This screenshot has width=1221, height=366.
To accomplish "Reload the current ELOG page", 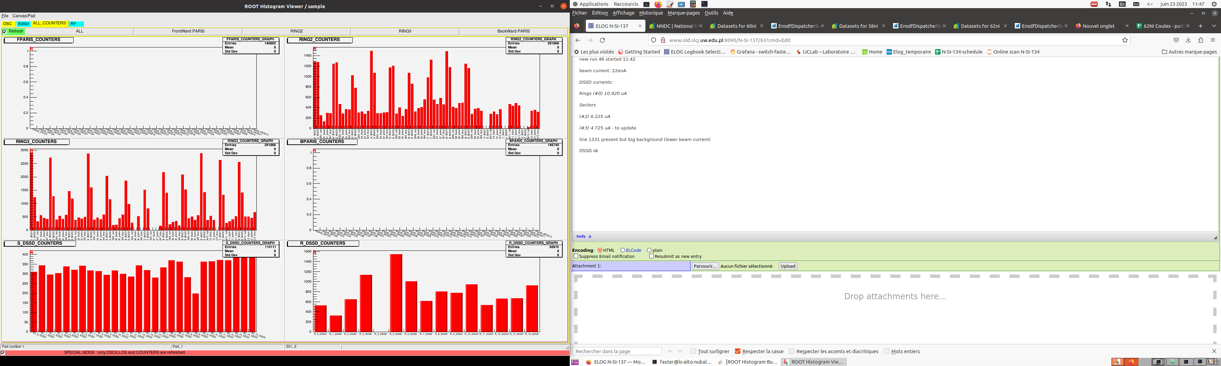I will coord(602,40).
